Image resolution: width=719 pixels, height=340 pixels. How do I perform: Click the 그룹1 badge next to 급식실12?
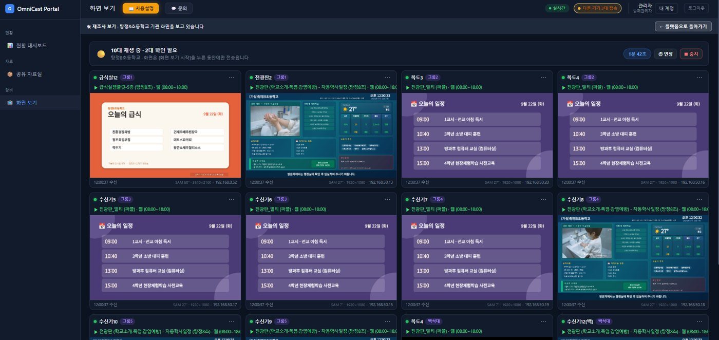[127, 78]
